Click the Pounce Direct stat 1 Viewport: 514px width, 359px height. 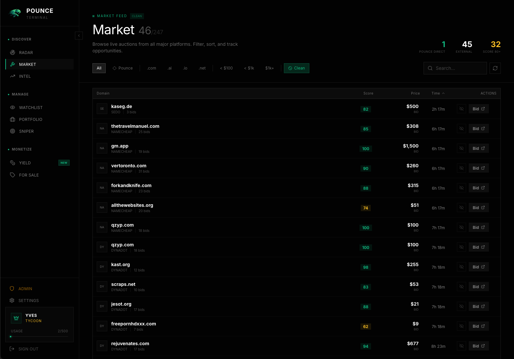(432, 46)
